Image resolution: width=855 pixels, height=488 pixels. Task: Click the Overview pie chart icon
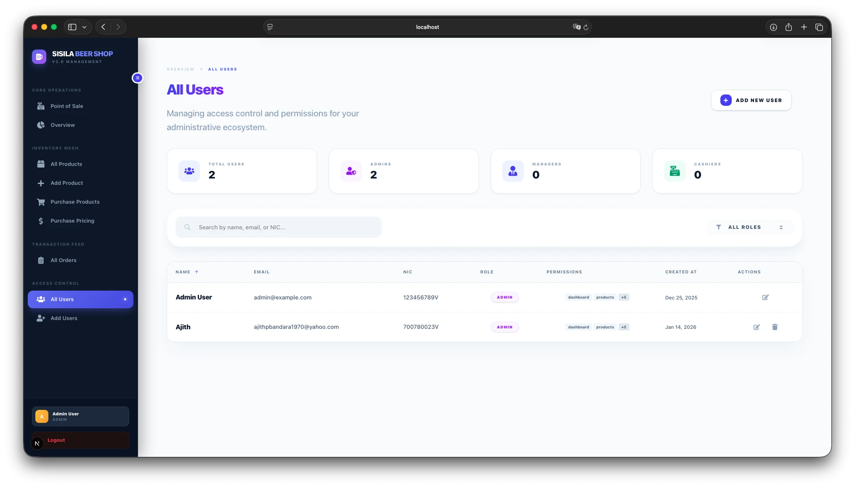click(x=41, y=125)
